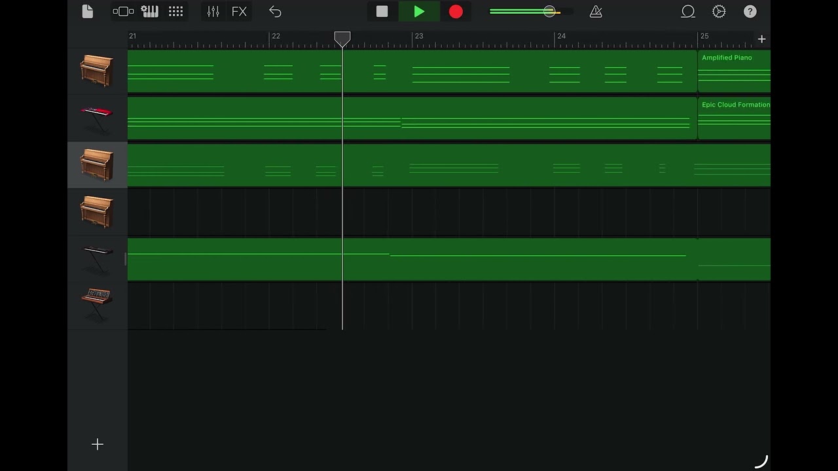The image size is (838, 471).
Task: Select the Amplified Piano region
Action: 734,71
